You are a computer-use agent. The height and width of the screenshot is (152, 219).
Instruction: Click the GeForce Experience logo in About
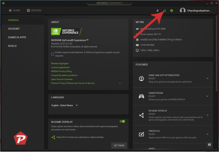pos(66,32)
